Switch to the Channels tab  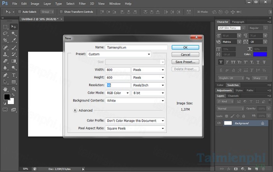(233, 96)
